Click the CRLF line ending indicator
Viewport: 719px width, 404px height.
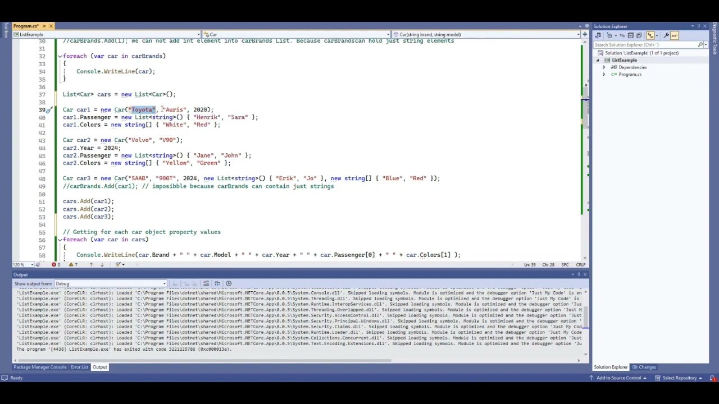tap(580, 265)
